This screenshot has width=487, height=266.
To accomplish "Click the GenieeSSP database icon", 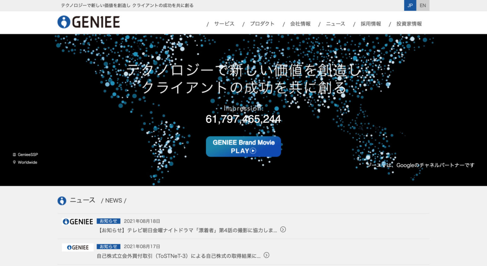I will [x=14, y=155].
